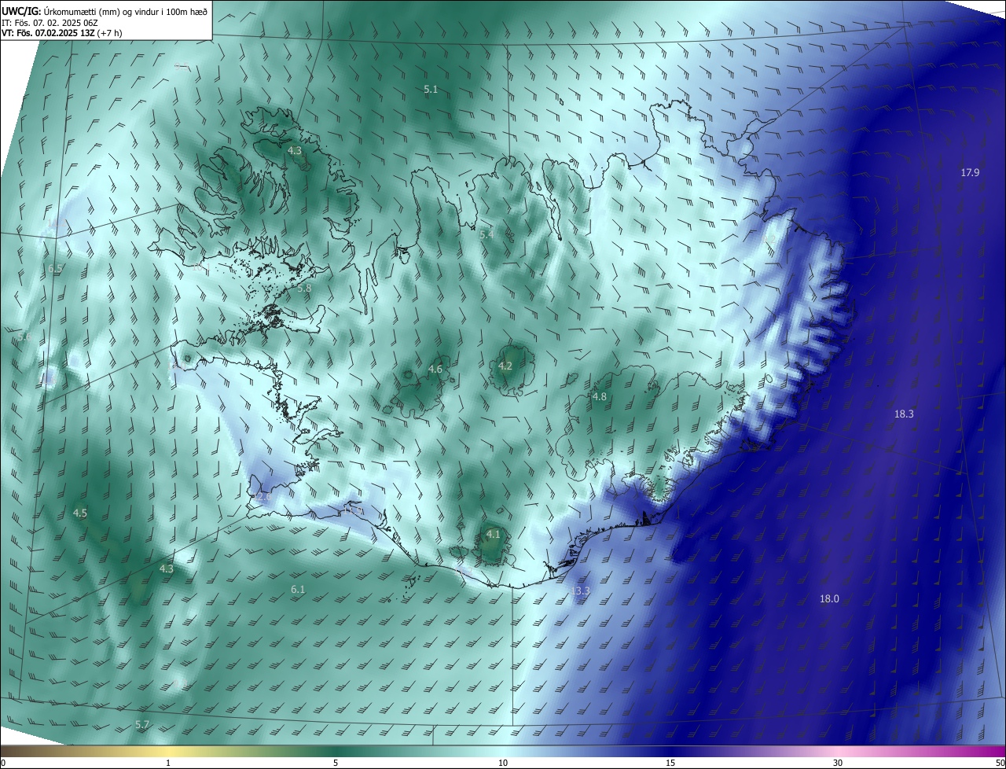Click the 5 tick on the color scale
1006x769 pixels.
point(336,763)
